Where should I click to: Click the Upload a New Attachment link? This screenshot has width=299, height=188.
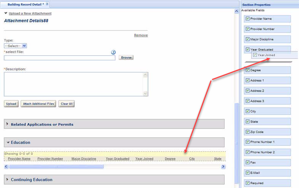(x=30, y=13)
